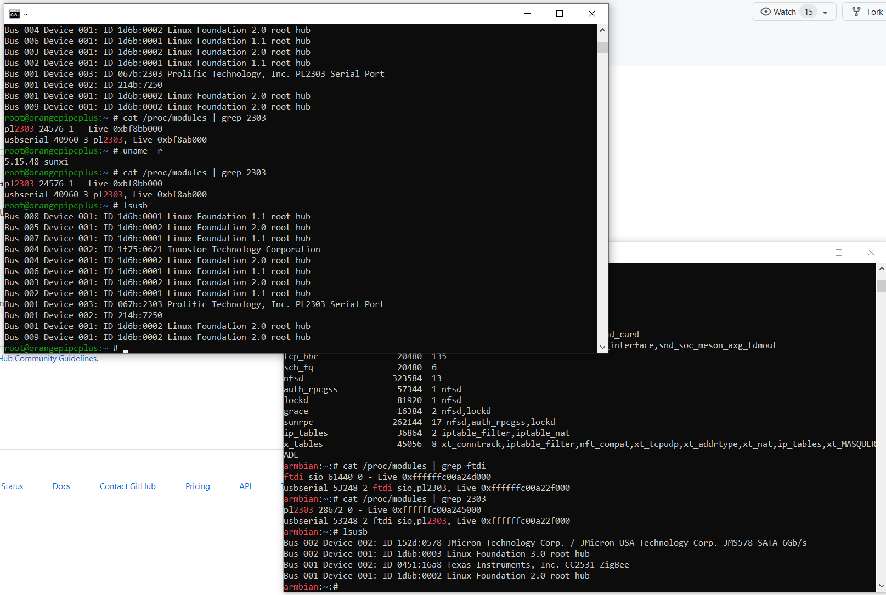Click the watcher count badge showing 15
The height and width of the screenshot is (595, 886).
click(x=809, y=12)
